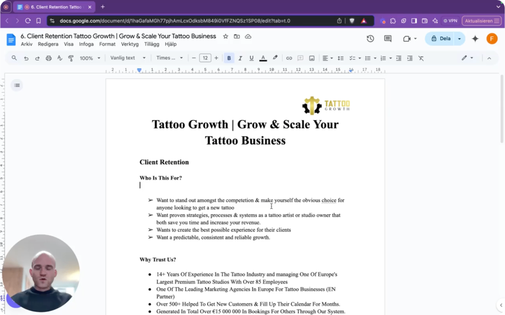Toggle bold formatting
Viewport: 505px width, 315px height.
pyautogui.click(x=229, y=58)
